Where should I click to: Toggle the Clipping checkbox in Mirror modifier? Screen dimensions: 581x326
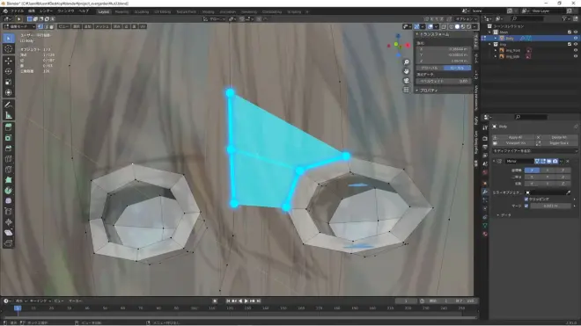[x=526, y=199]
